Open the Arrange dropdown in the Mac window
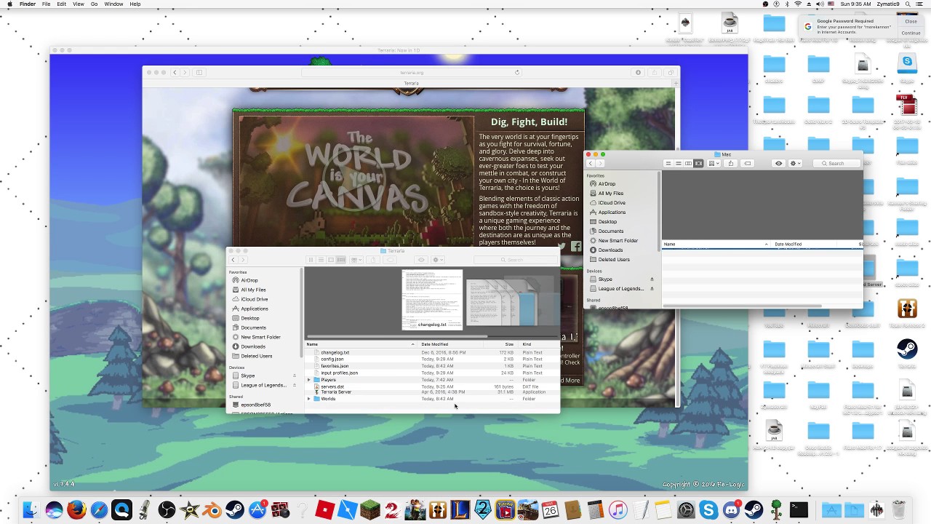Image resolution: width=931 pixels, height=524 pixels. click(x=714, y=164)
